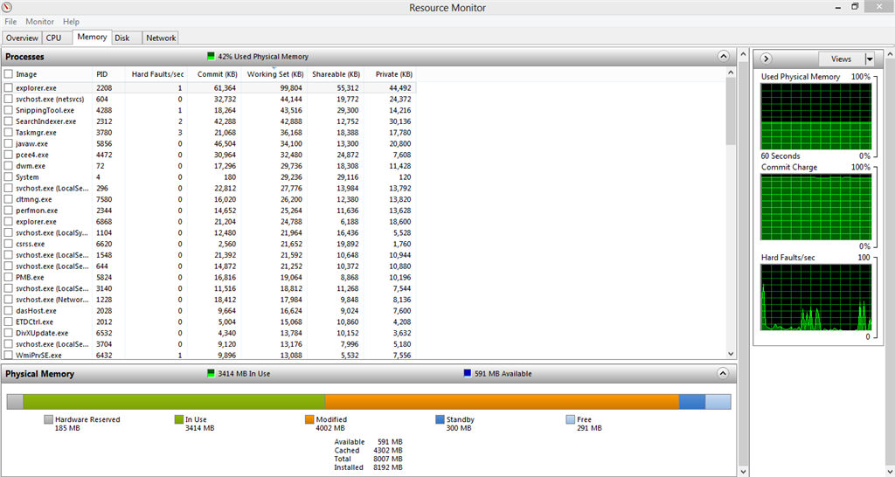The width and height of the screenshot is (895, 477).
Task: Collapse the Physical Memory section chevron
Action: click(x=723, y=374)
